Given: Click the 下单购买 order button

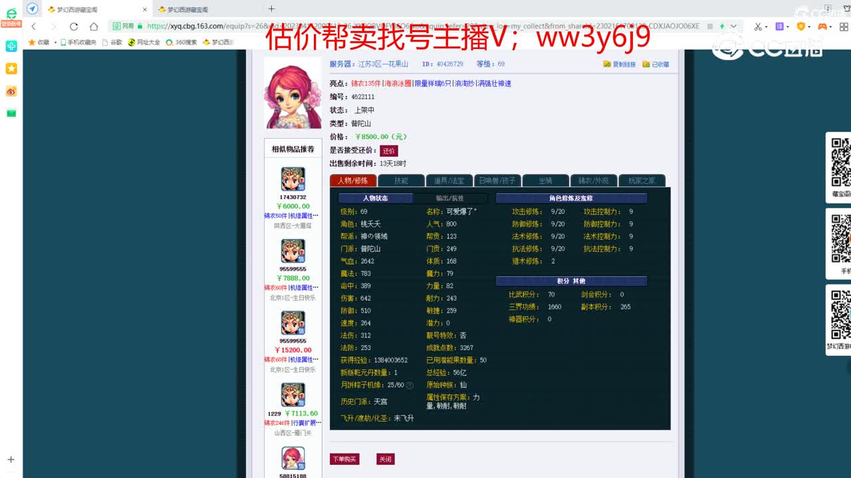Looking at the screenshot, I should coord(344,459).
